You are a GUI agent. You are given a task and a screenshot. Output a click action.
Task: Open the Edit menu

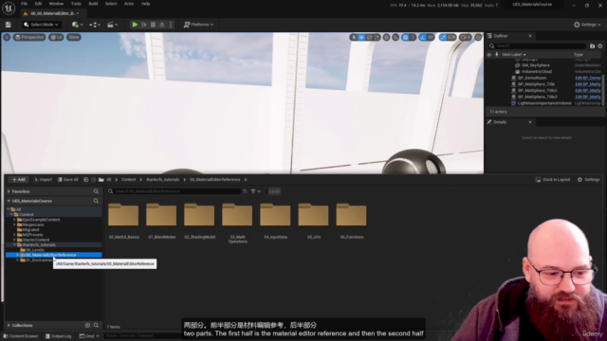[38, 4]
